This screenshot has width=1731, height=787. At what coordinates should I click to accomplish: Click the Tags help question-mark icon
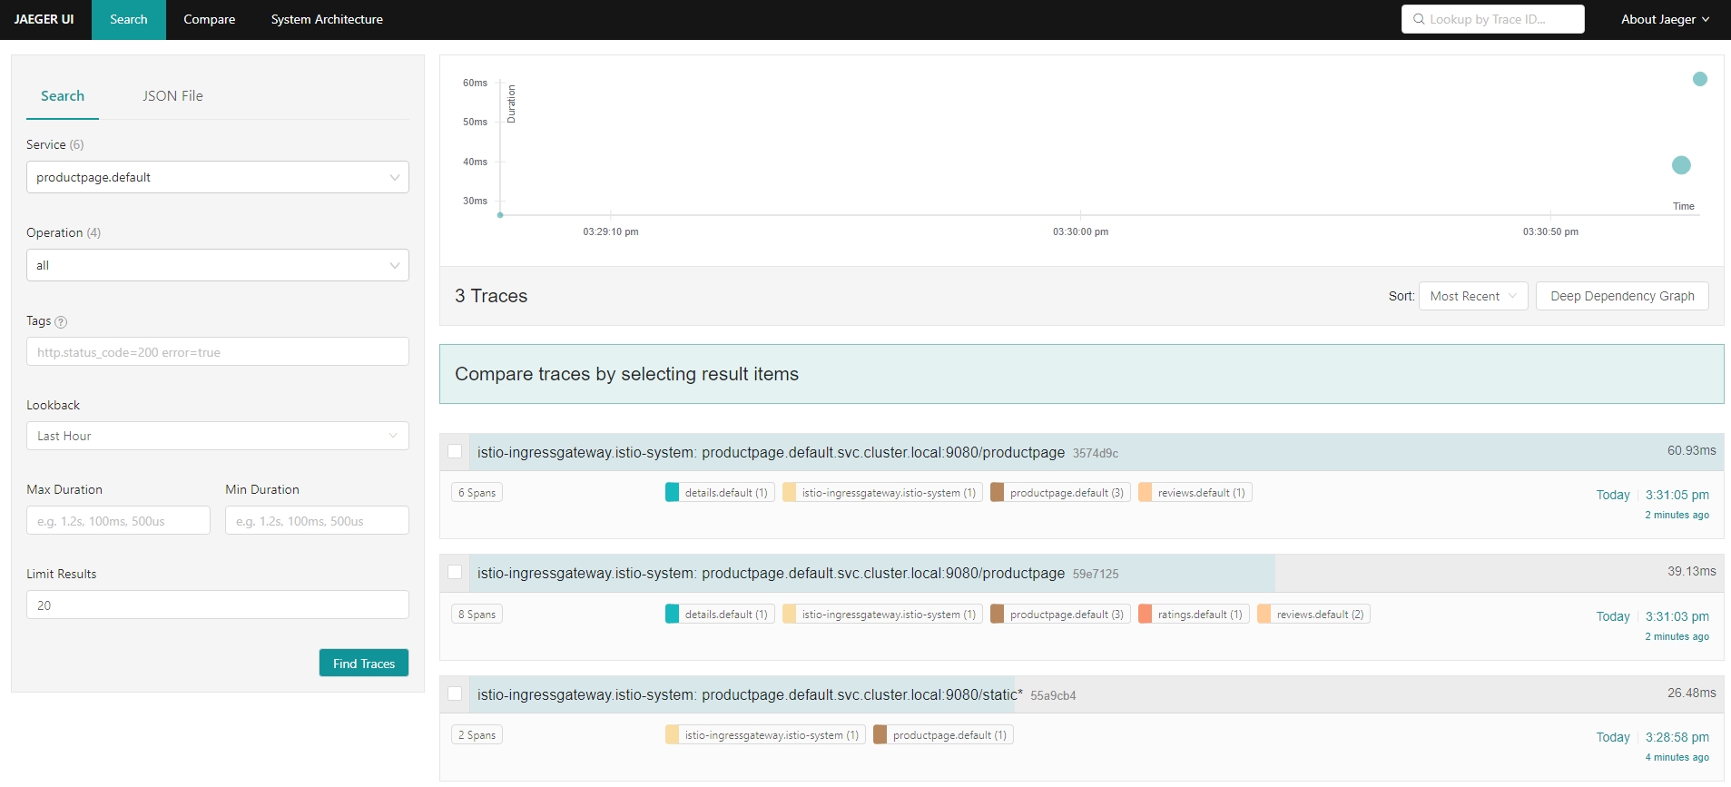click(61, 322)
